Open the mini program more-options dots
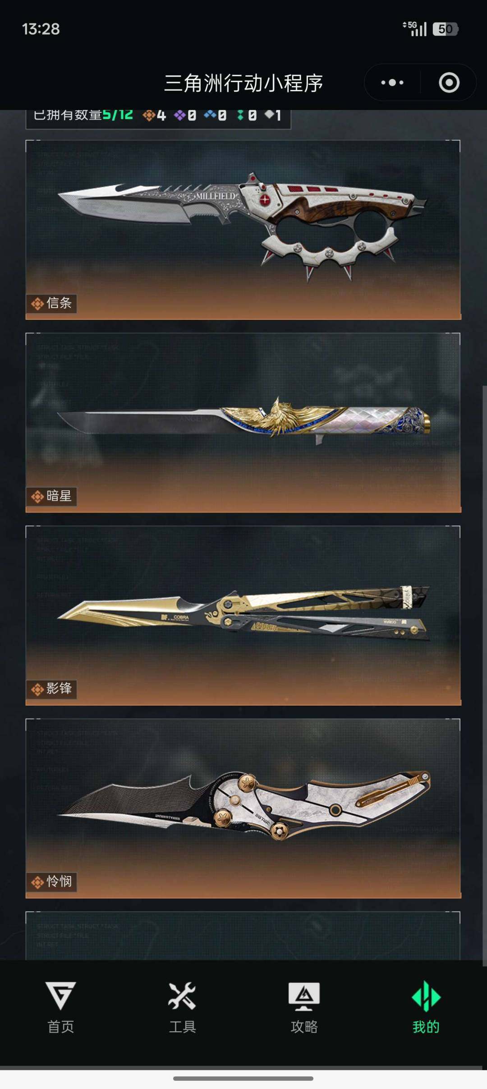Image resolution: width=487 pixels, height=1089 pixels. click(x=392, y=83)
